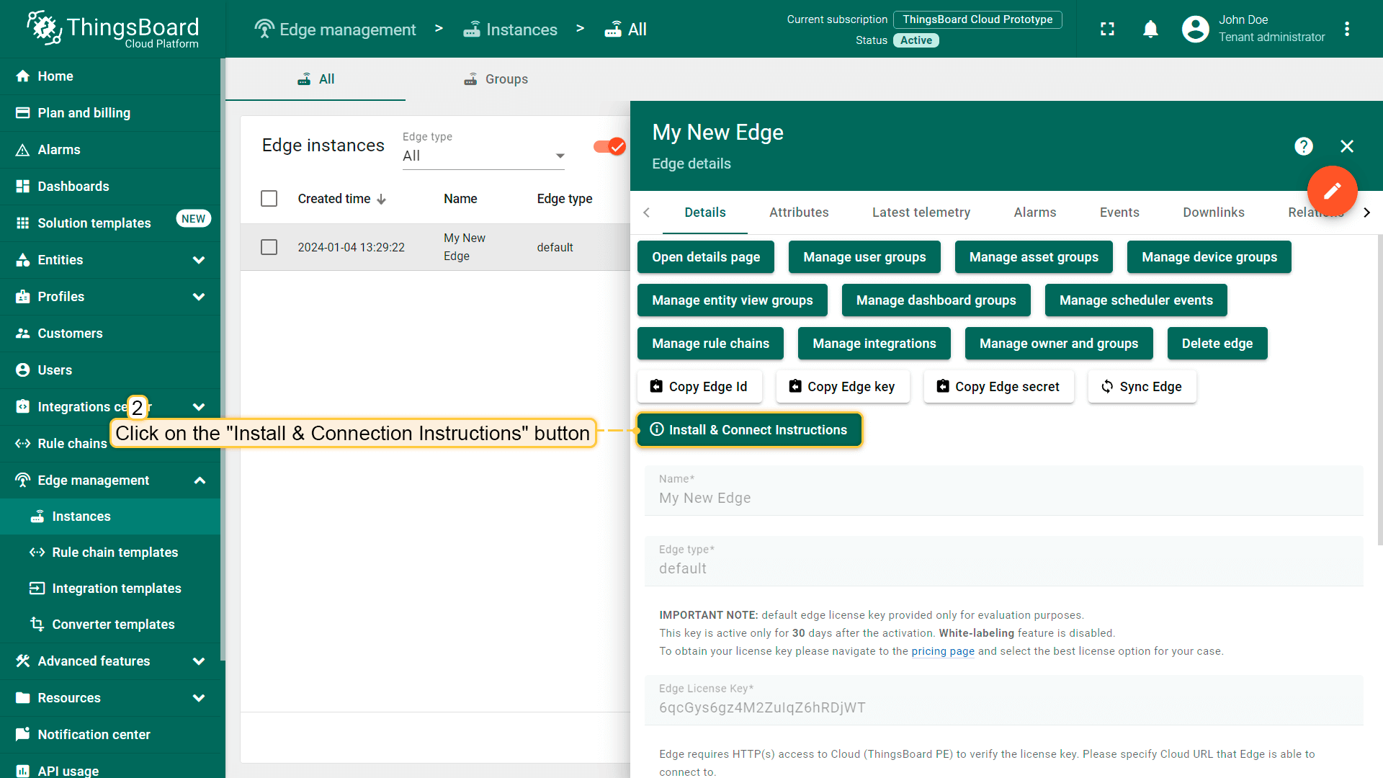This screenshot has width=1383, height=778.
Task: Open Customers page
Action: click(x=109, y=333)
